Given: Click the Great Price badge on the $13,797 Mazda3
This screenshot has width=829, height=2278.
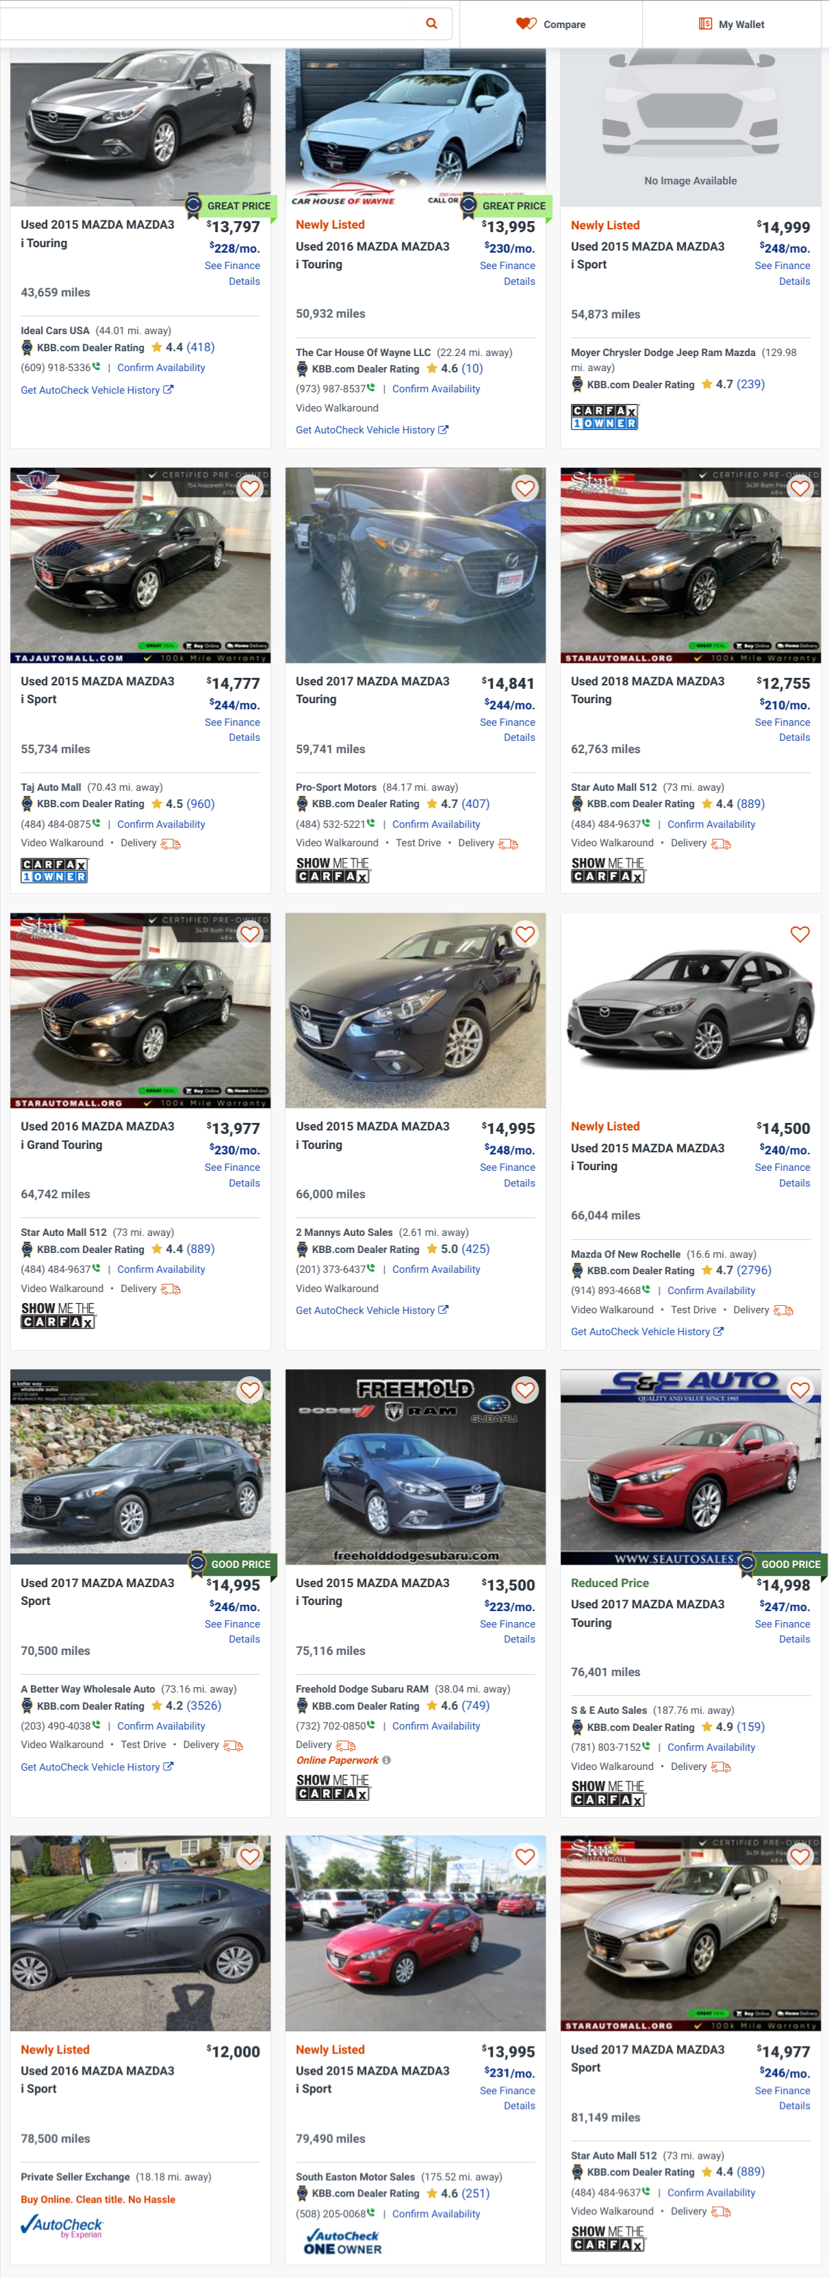Looking at the screenshot, I should pyautogui.click(x=230, y=206).
